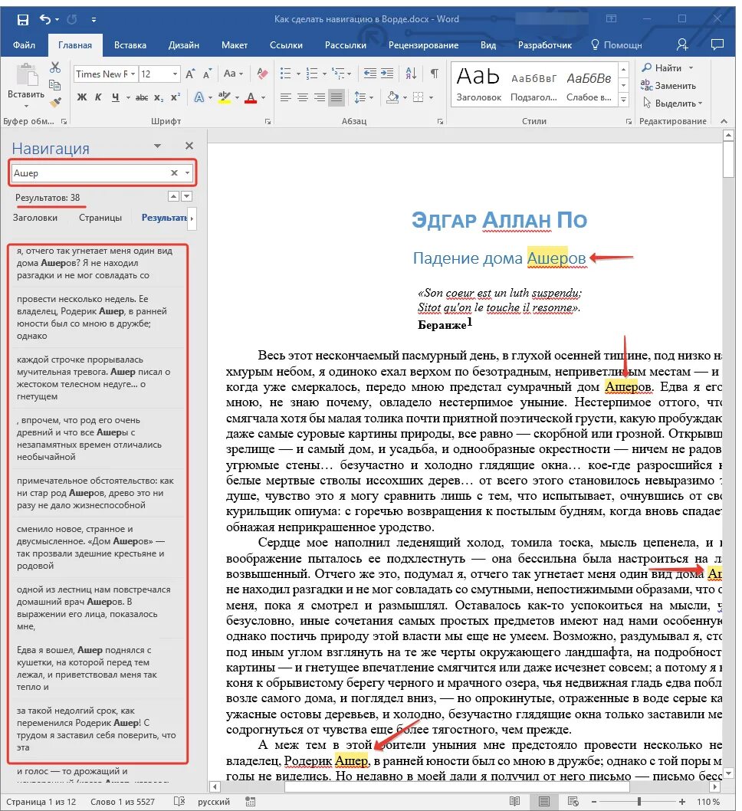Switch to Web Layout view in status bar
This screenshot has width=742, height=811.
[573, 801]
